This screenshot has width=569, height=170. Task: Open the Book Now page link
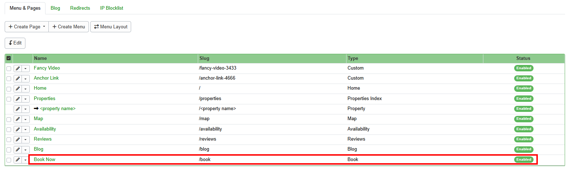[x=44, y=159]
